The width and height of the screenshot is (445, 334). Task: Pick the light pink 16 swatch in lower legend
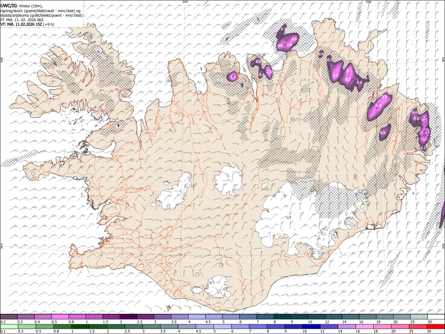coord(364,326)
